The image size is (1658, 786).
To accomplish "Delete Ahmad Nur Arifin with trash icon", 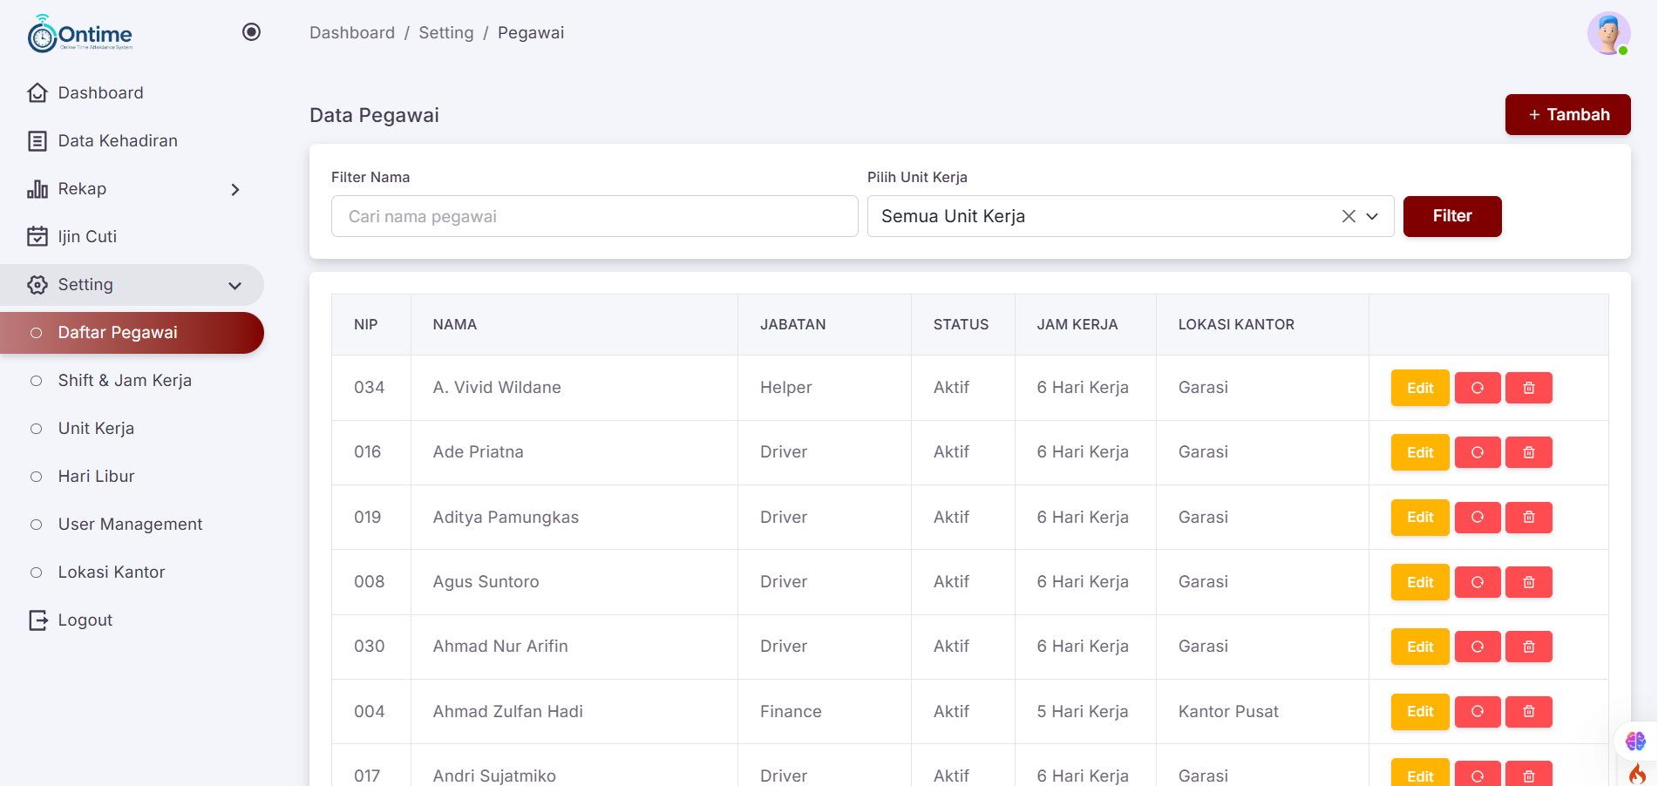I will click(x=1528, y=647).
